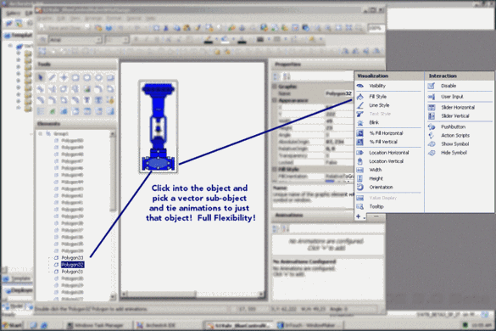Click the Start button on the taskbar
The width and height of the screenshot is (496, 331).
click(12, 325)
